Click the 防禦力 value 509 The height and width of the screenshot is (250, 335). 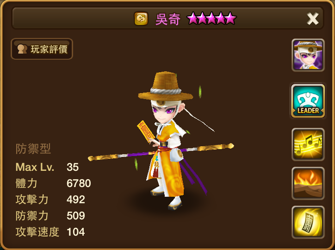(76, 216)
